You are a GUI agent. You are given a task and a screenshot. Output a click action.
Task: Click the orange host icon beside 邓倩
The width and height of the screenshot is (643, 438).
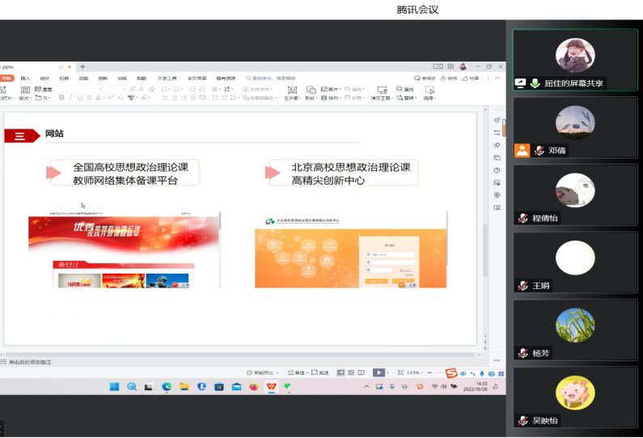pos(522,151)
